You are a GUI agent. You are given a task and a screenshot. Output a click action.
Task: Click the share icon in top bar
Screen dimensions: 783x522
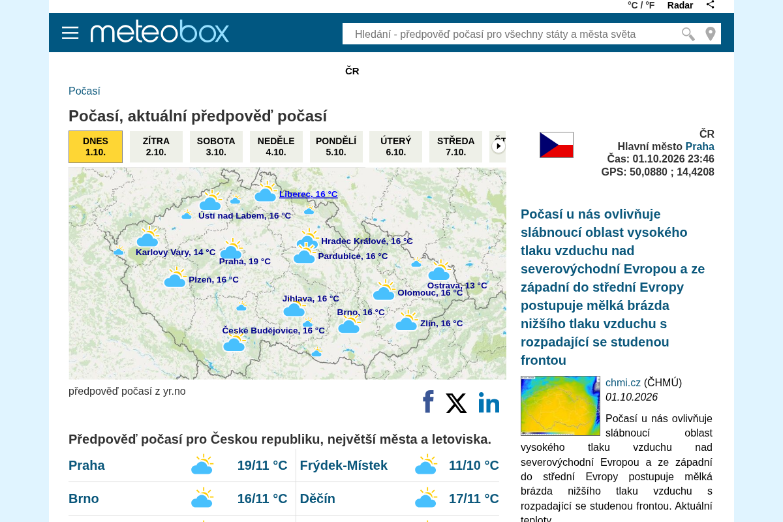(711, 5)
